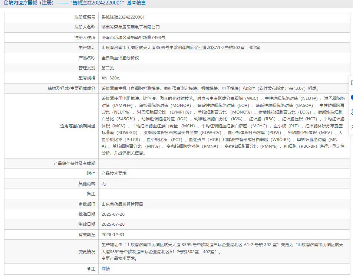This screenshot has height=278, width=353.
Task: Click approving department 山东省药品监督管理局
Action: pyautogui.click(x=122, y=204)
